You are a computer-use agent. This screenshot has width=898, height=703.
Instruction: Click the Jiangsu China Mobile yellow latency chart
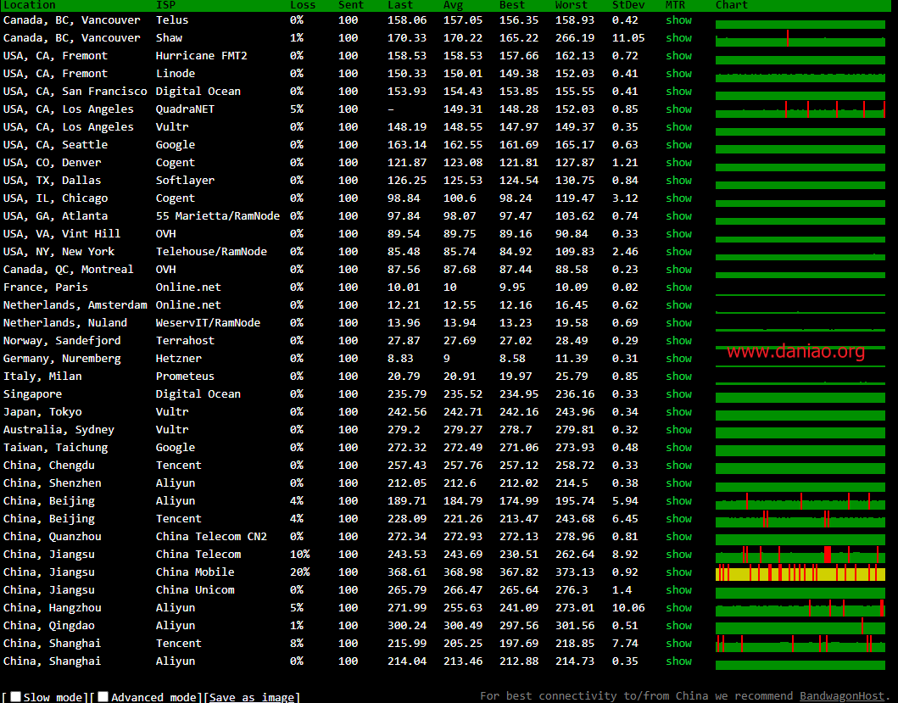pos(800,572)
